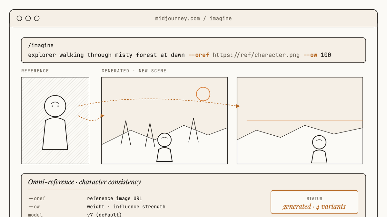Screen dimensions: 387x217
Task: Select the generated scene without trees
Action: click(300, 121)
